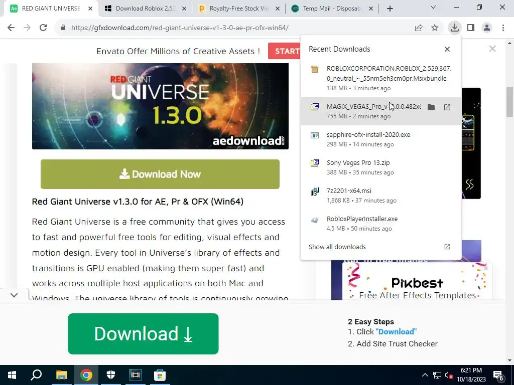Open sapphire-ofx-install-2020.exe download
The height and width of the screenshot is (385, 514).
coord(381,139)
